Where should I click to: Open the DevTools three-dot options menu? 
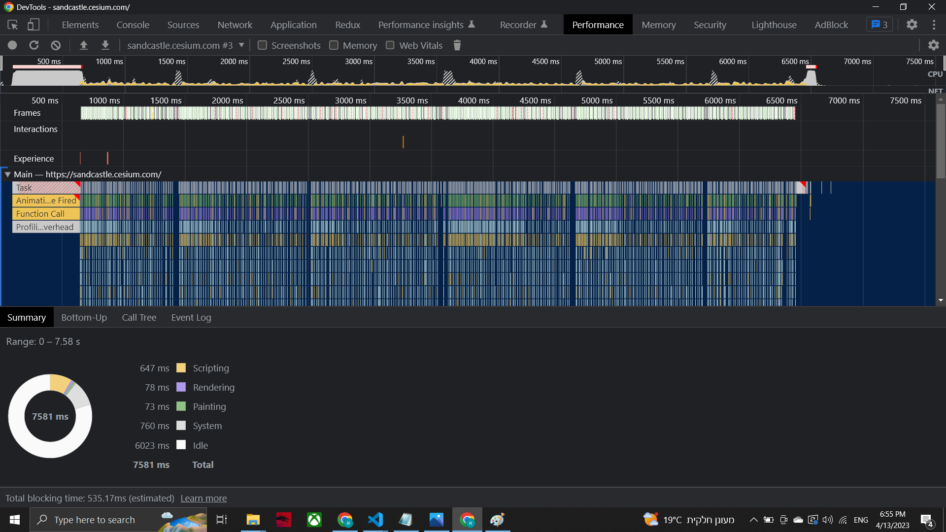pyautogui.click(x=935, y=24)
